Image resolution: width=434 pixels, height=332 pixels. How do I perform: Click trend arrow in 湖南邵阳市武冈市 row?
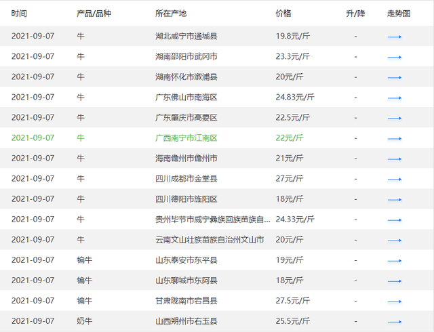[x=395, y=57]
